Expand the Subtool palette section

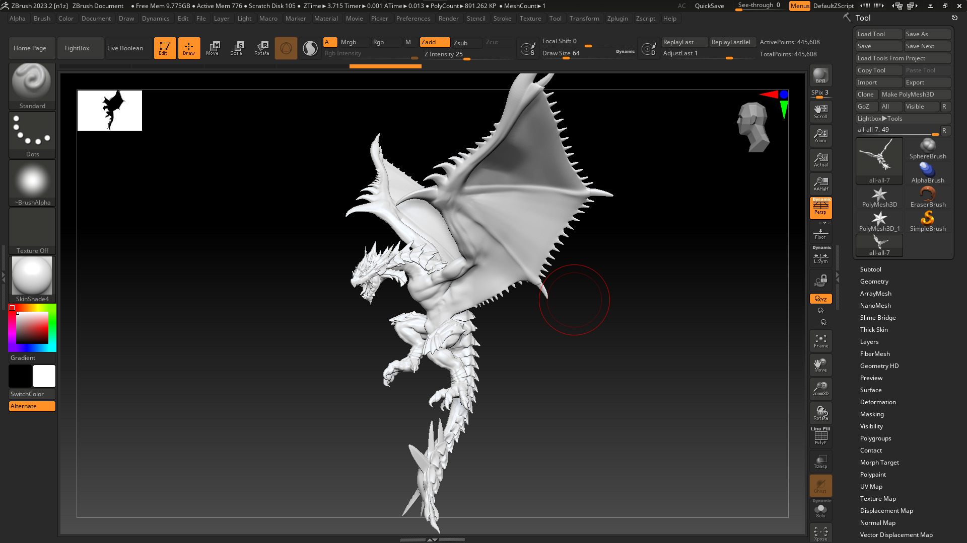coord(870,269)
